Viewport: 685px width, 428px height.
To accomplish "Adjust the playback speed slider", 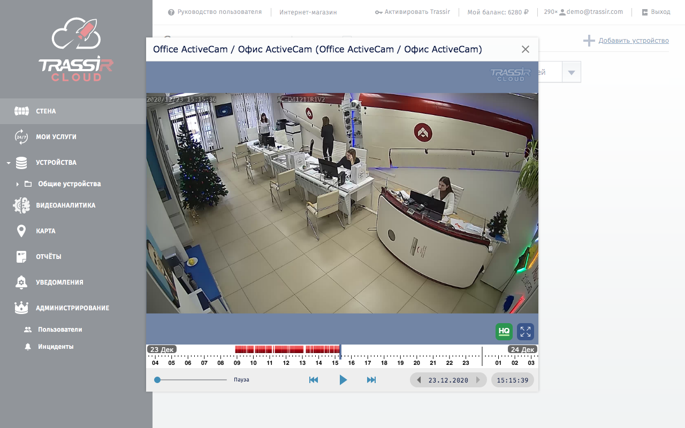I will click(x=158, y=380).
